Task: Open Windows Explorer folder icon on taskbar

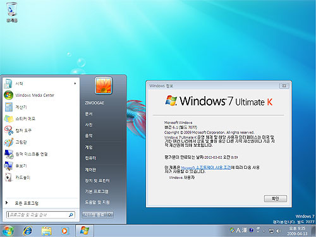Action: coord(47,231)
